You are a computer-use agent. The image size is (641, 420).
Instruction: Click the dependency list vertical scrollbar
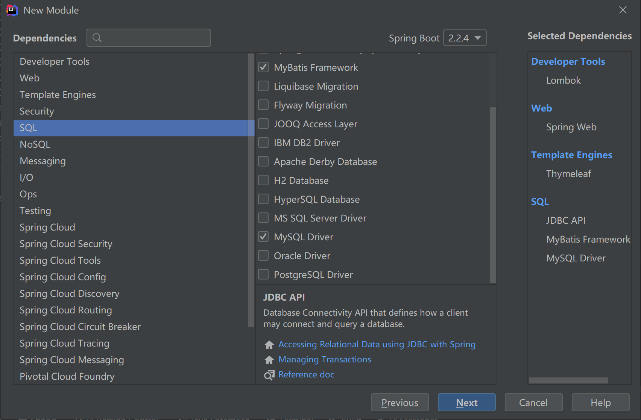[492, 195]
